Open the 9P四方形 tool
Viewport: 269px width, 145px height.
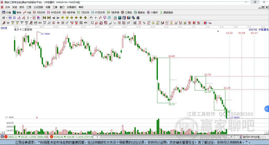[x=54, y=13]
